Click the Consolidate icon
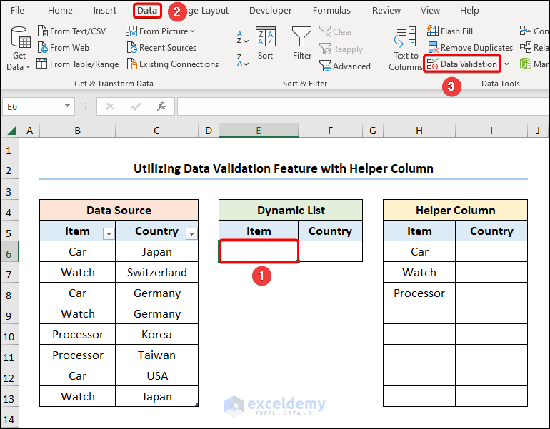Image resolution: width=550 pixels, height=429 pixels. point(526,31)
